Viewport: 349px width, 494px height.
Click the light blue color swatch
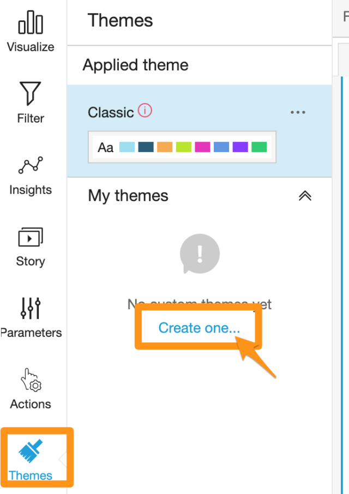127,147
